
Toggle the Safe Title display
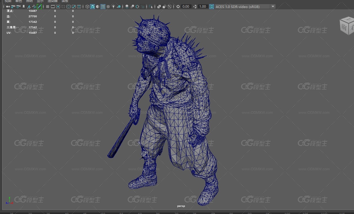tap(79, 6)
